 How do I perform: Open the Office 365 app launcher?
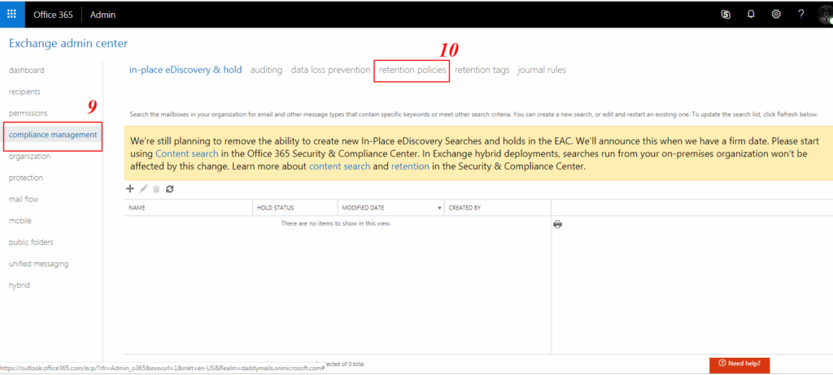click(x=11, y=15)
